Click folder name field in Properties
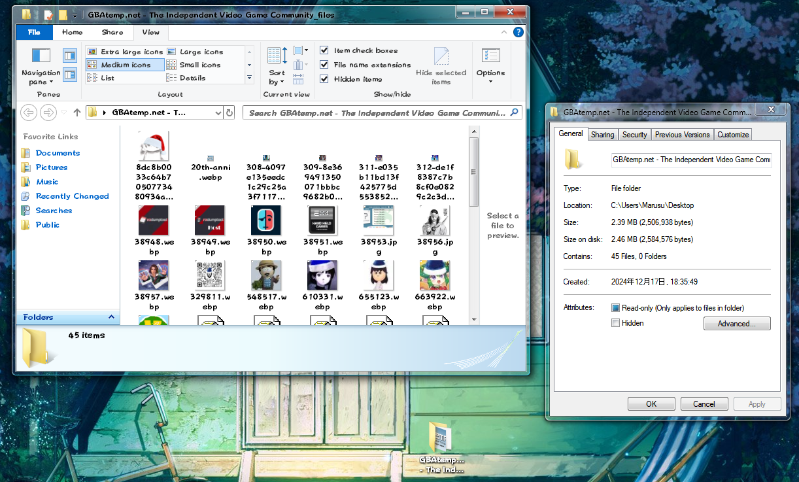 coord(691,160)
